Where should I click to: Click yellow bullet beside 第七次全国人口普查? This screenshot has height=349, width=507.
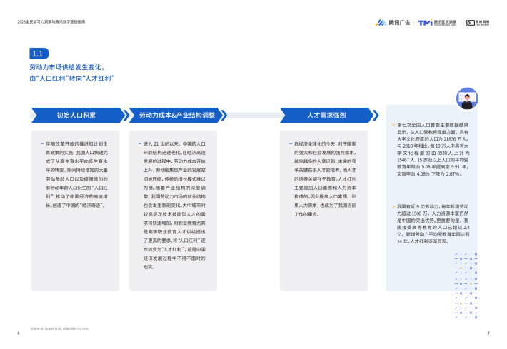[393, 125]
